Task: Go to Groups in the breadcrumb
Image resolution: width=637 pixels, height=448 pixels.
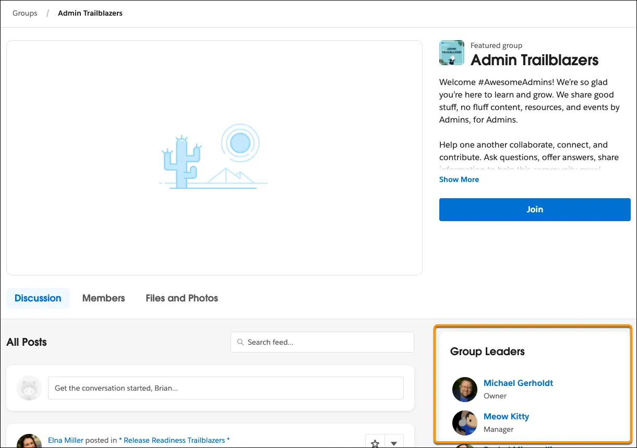Action: [25, 13]
